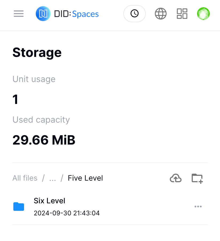Click the cloud upload icon
Image resolution: width=220 pixels, height=241 pixels.
176,178
